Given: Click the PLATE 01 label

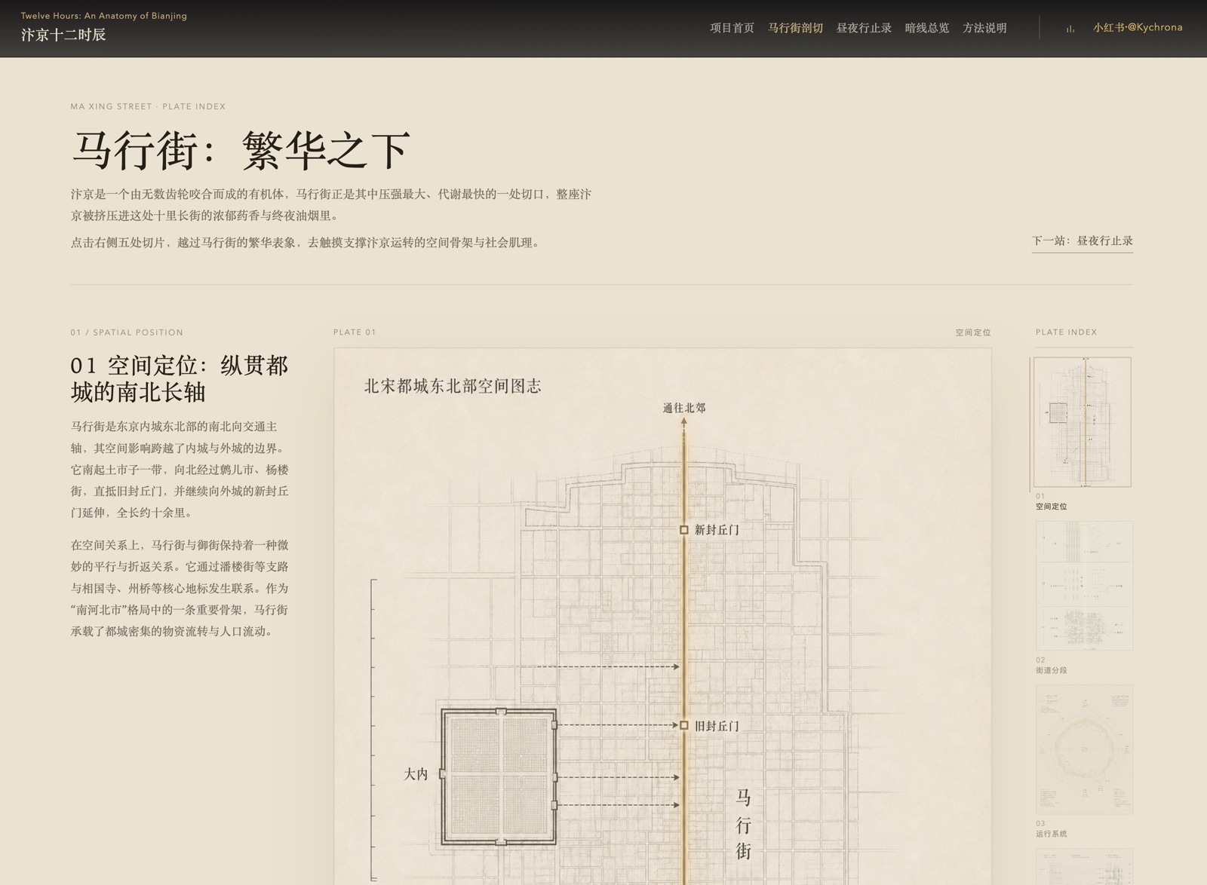Looking at the screenshot, I should coord(355,332).
